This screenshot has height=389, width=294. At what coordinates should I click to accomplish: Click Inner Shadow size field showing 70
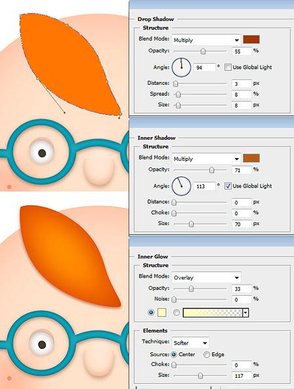[x=241, y=224]
